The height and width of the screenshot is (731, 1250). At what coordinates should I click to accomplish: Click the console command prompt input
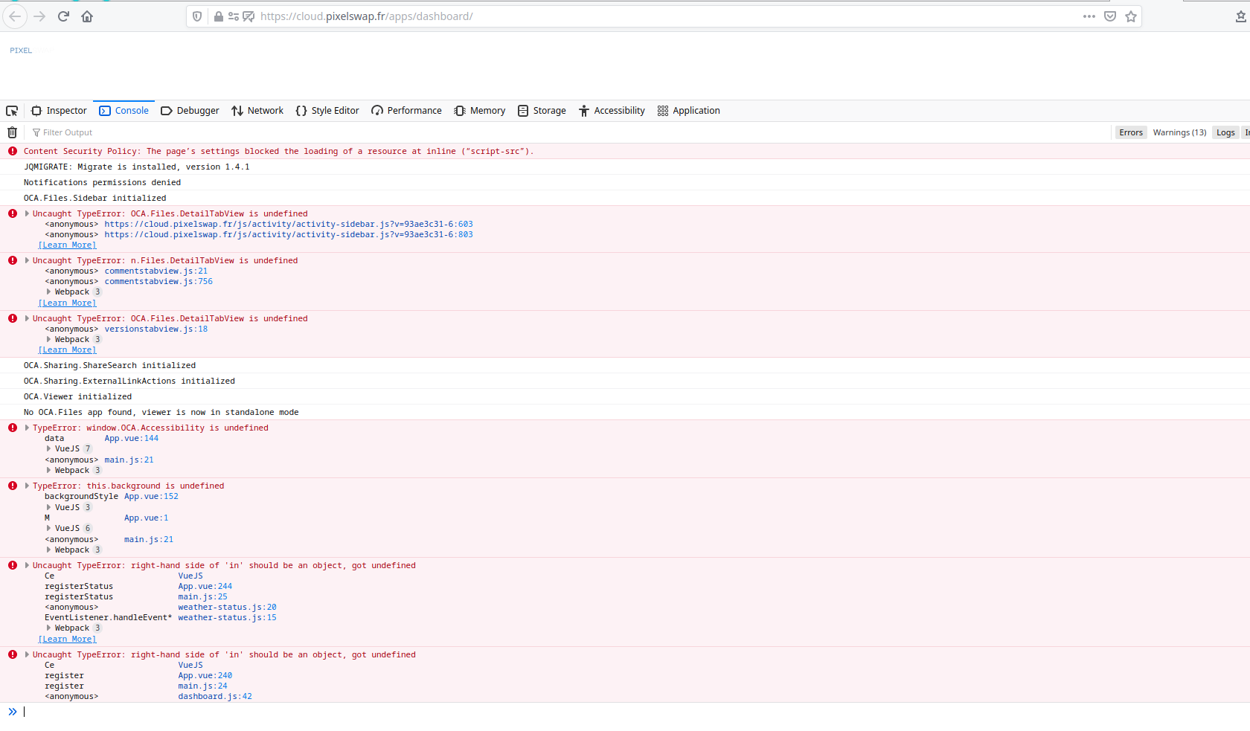pos(632,712)
